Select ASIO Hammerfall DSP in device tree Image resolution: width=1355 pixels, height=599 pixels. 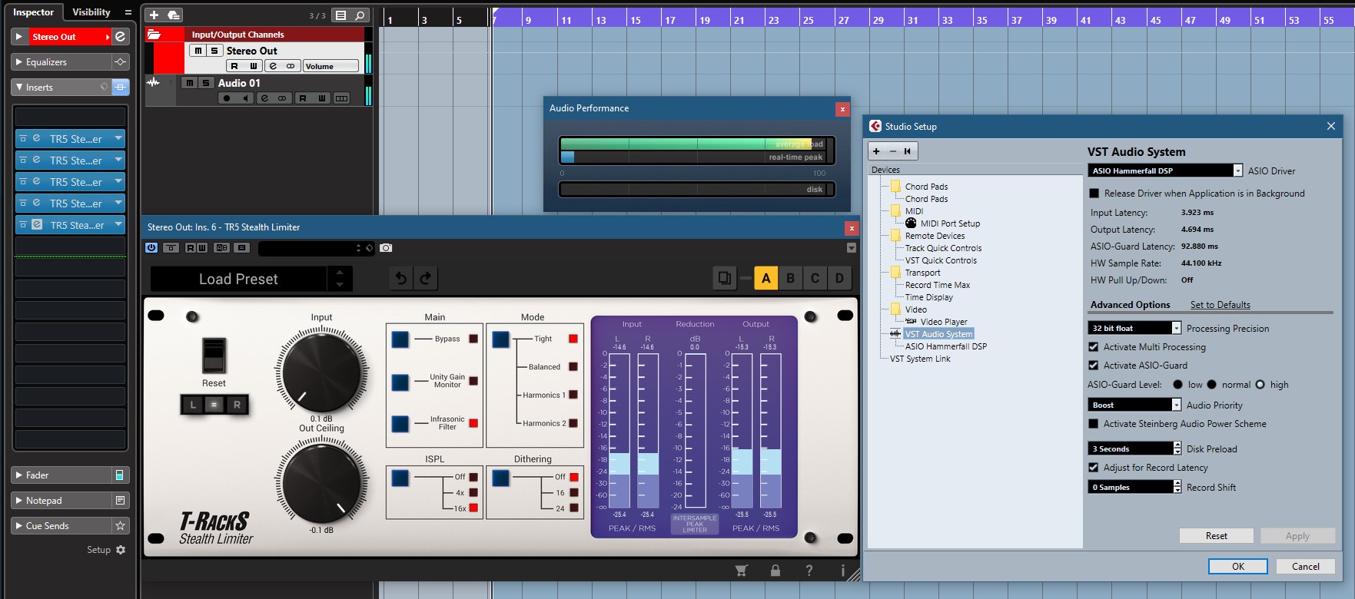pos(945,346)
